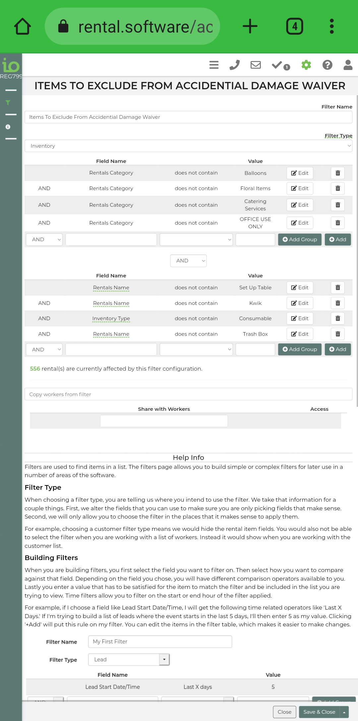Delete the Trash Box filter row
This screenshot has height=721, width=358.
(337, 334)
